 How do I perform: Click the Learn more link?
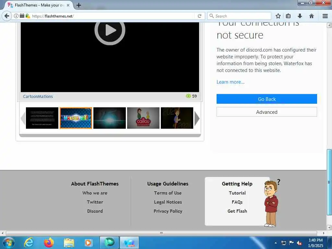(x=231, y=82)
